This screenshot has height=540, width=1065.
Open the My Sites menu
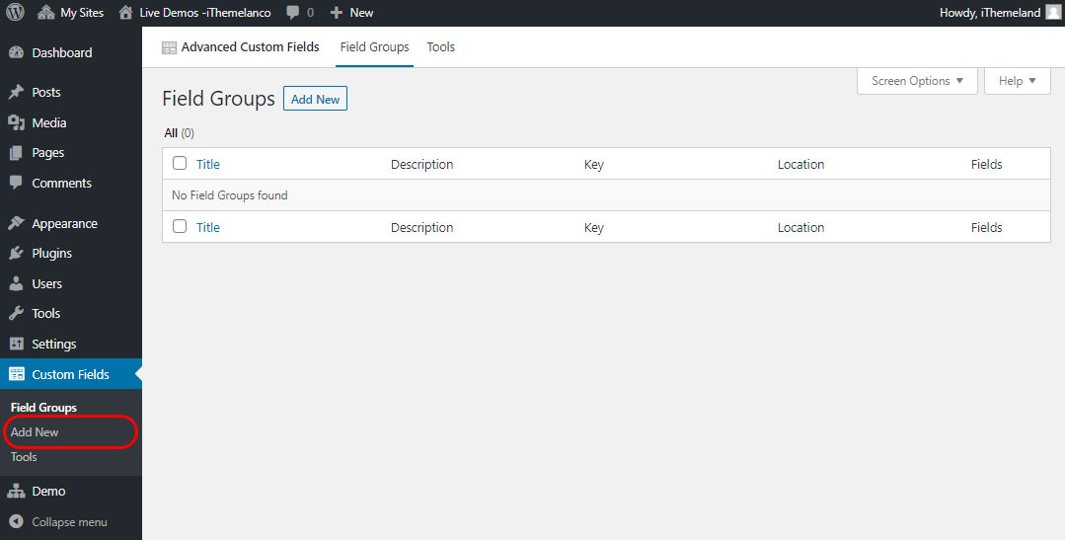71,12
